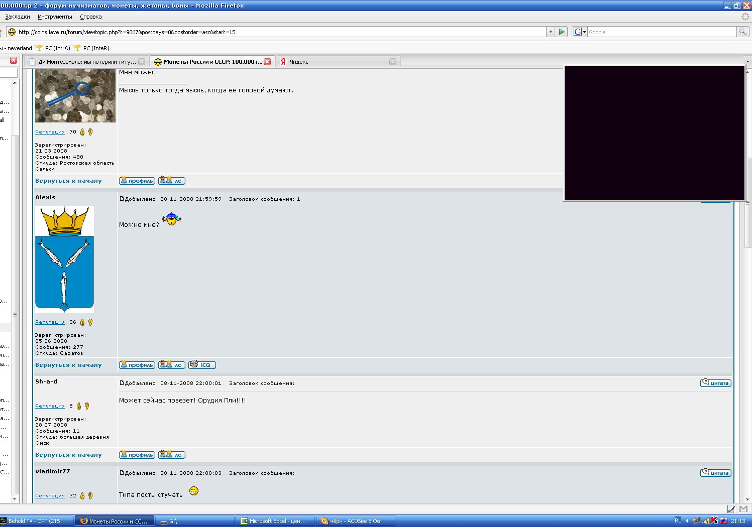
Task: Click into the Google search field
Action: [661, 32]
